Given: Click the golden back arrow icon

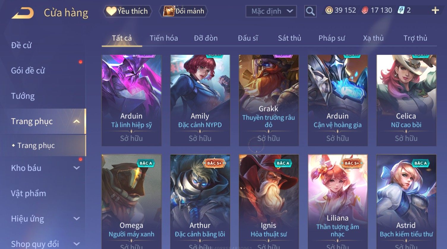Looking at the screenshot, I should [23, 13].
